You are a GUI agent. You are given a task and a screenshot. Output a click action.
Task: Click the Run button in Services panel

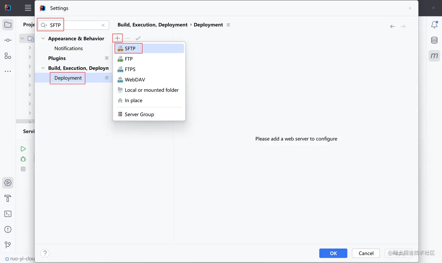pos(23,149)
